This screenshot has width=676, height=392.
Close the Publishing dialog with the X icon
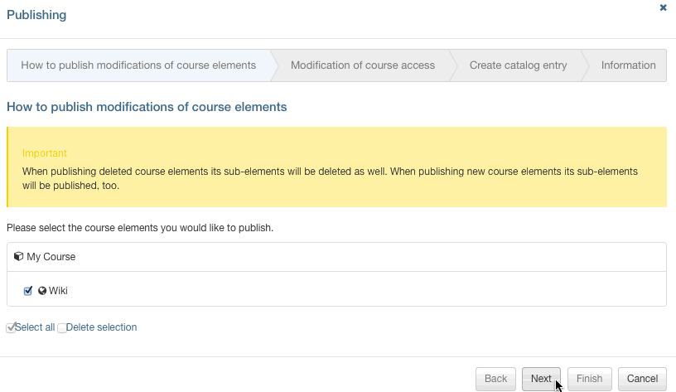pos(663,7)
